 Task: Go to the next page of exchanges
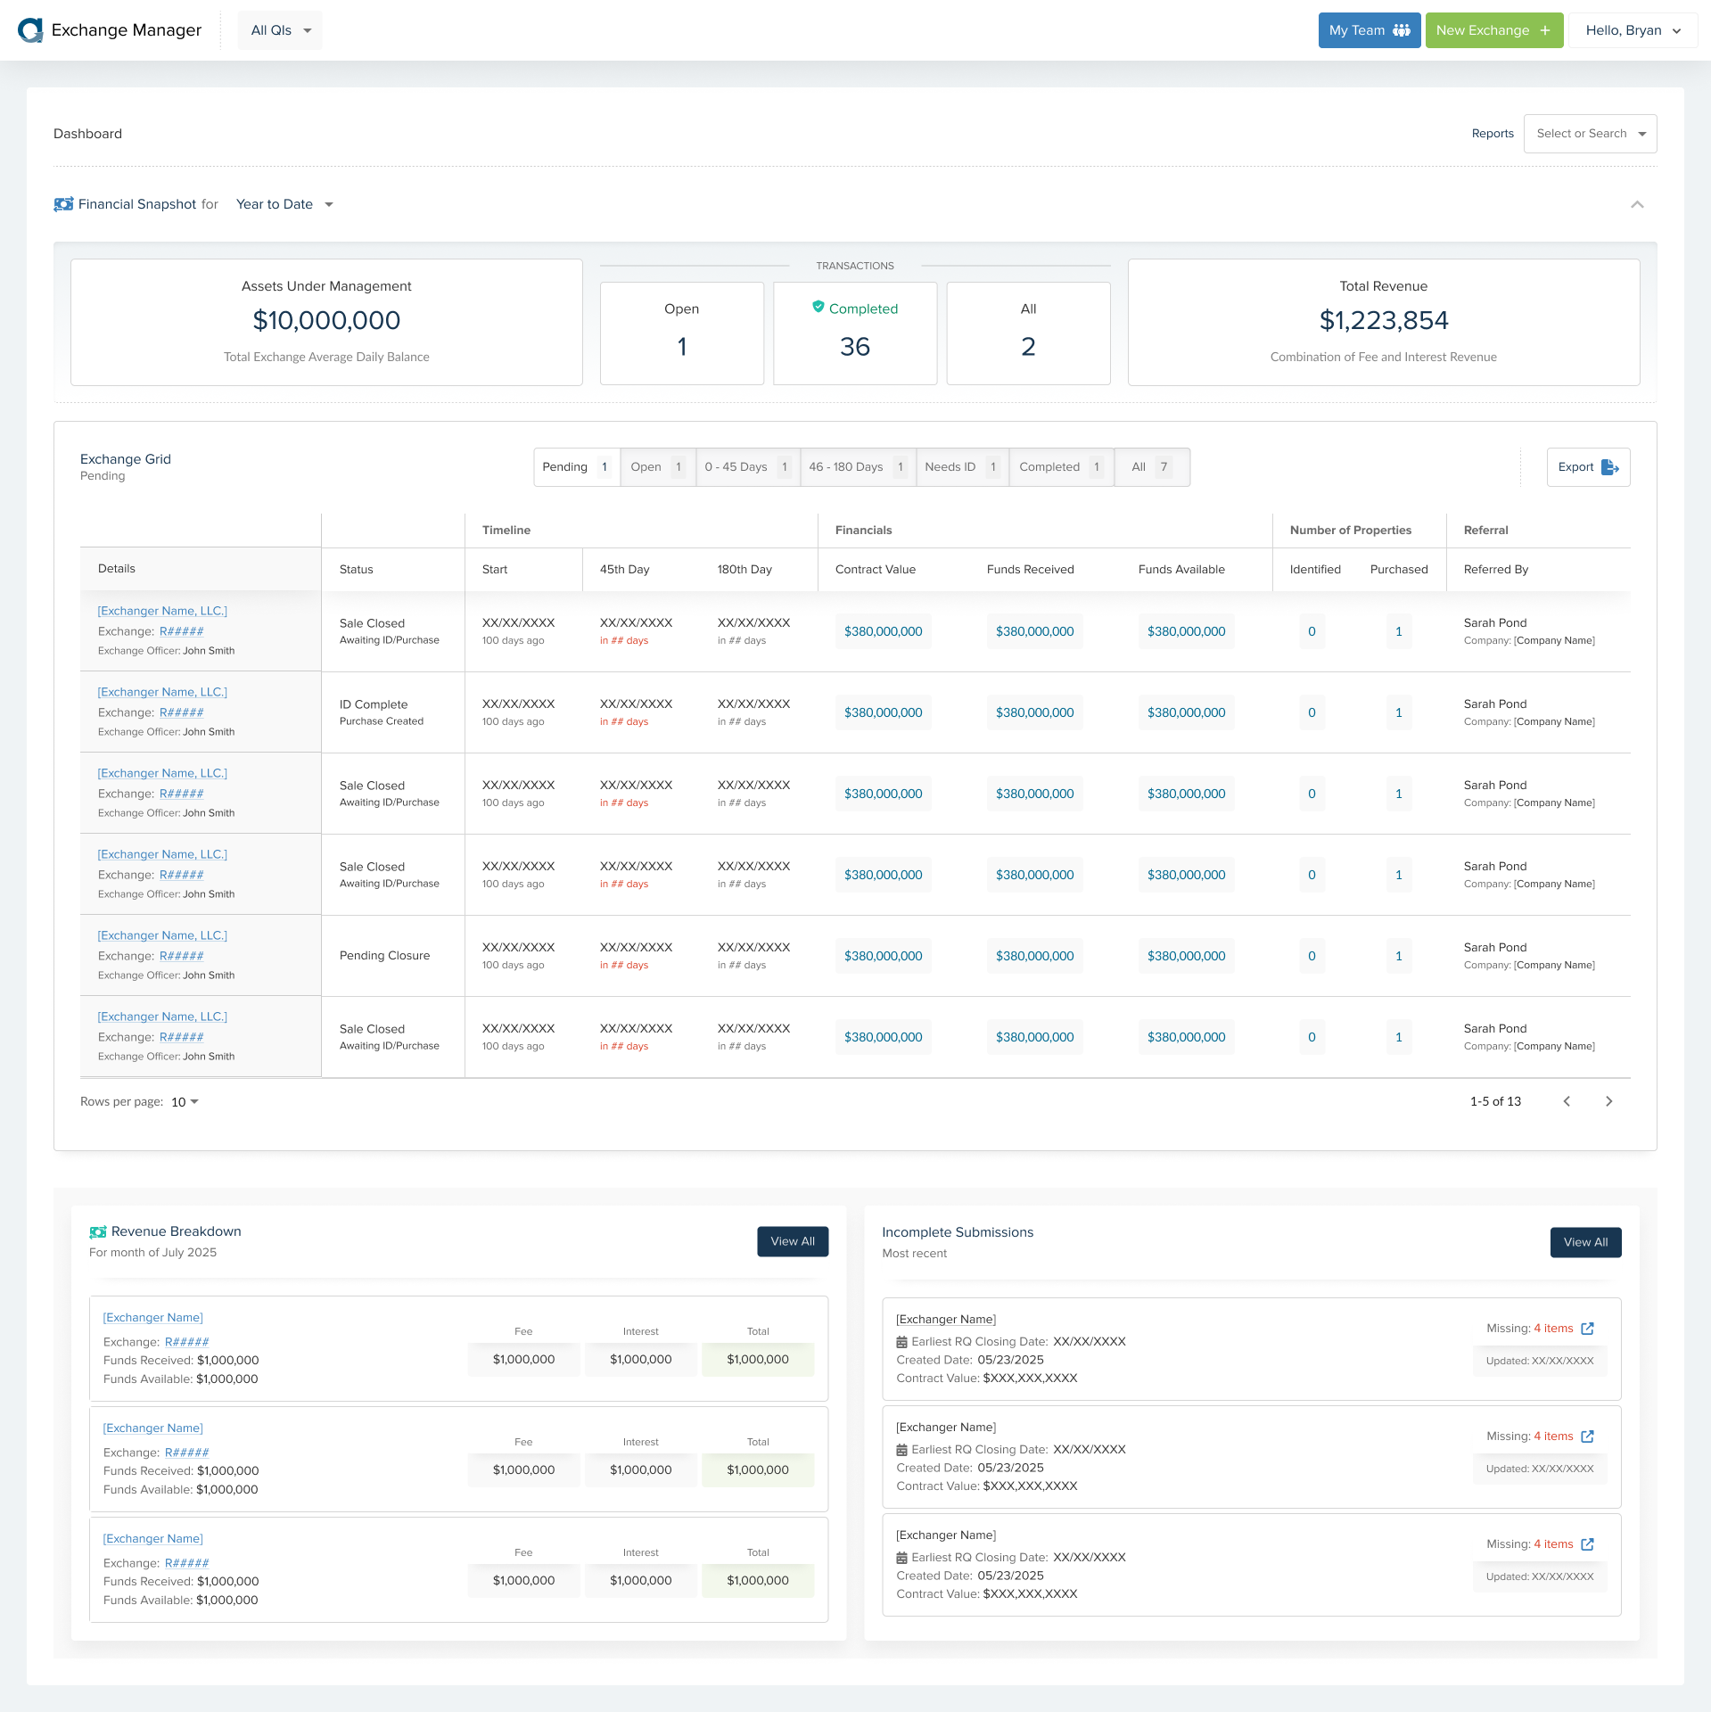point(1609,1101)
